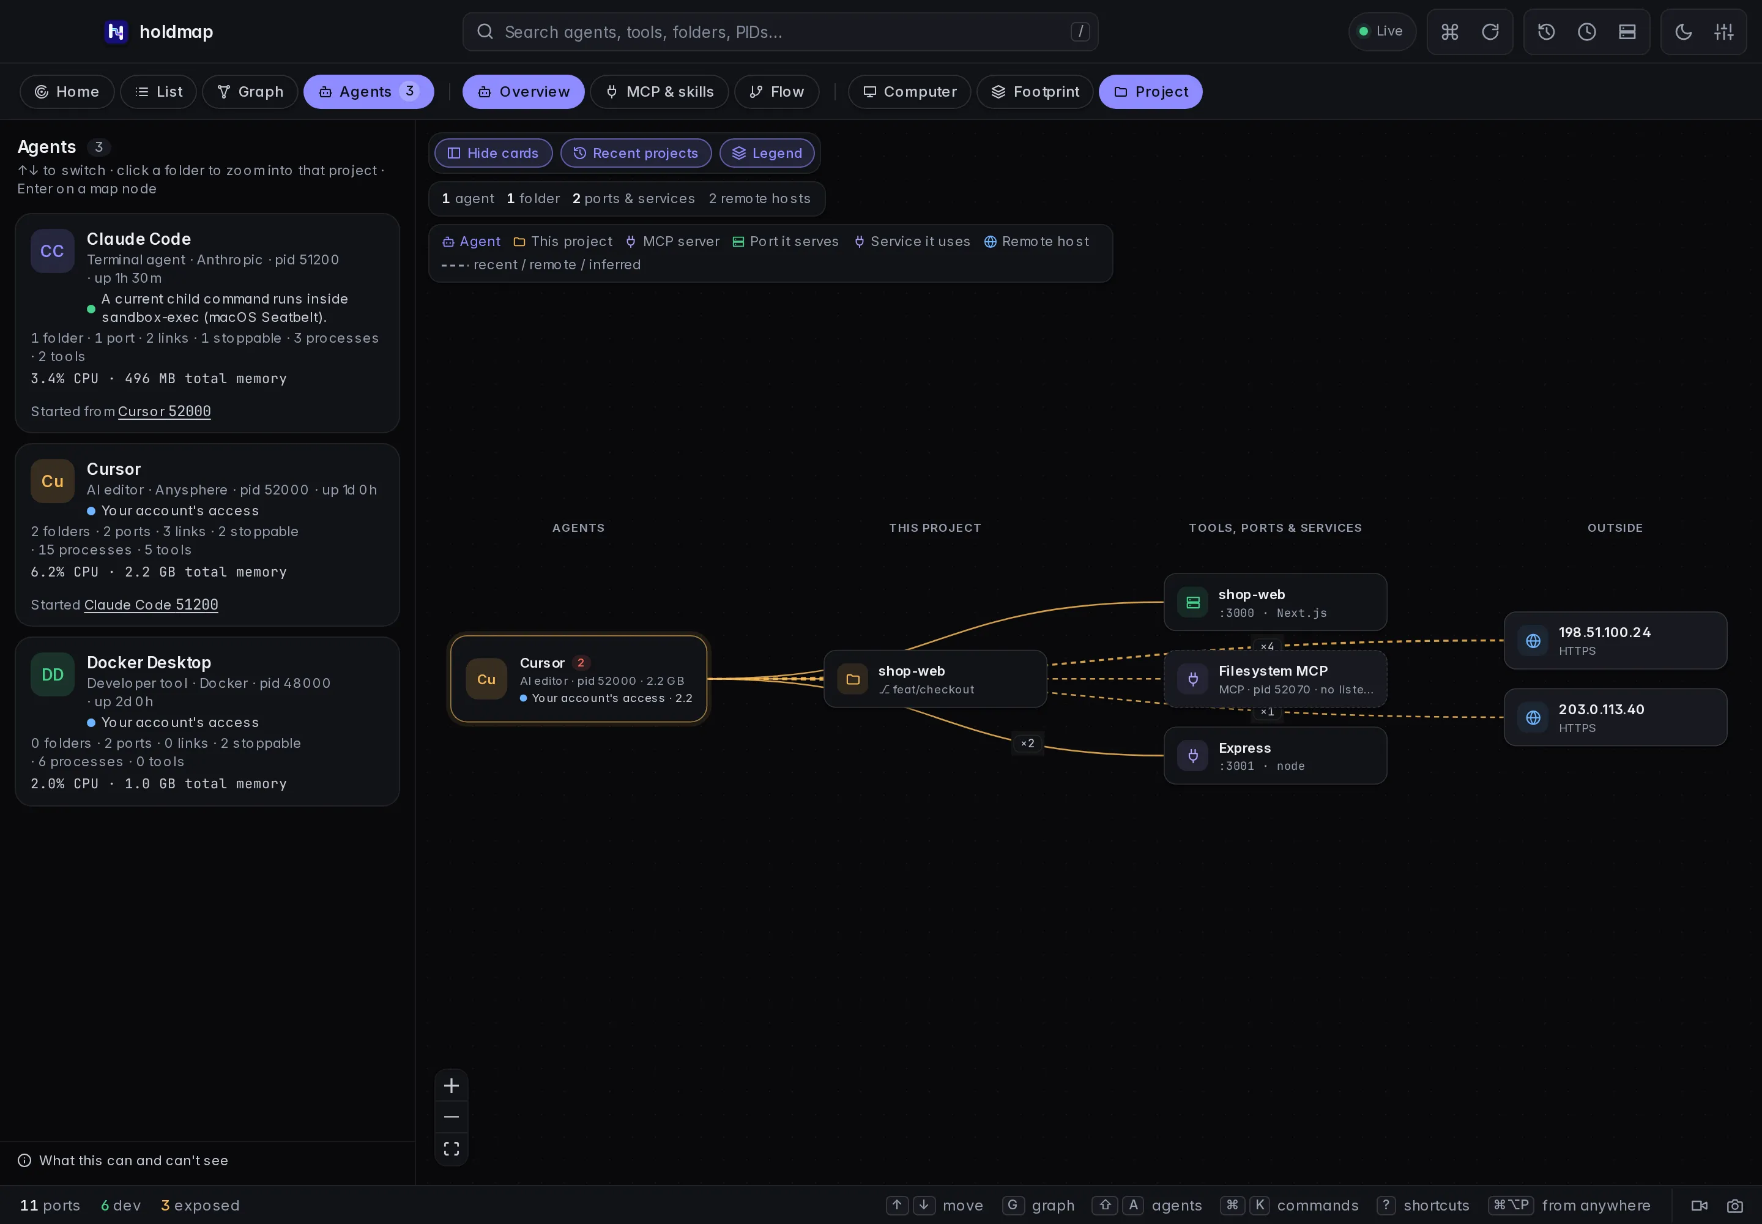Click the clock icon in top bar
The height and width of the screenshot is (1224, 1762).
click(1586, 31)
